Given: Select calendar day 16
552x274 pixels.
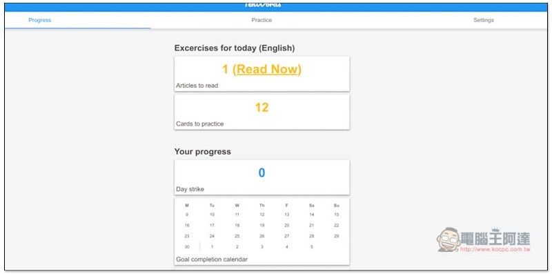Looking at the screenshot, I should 187,226.
